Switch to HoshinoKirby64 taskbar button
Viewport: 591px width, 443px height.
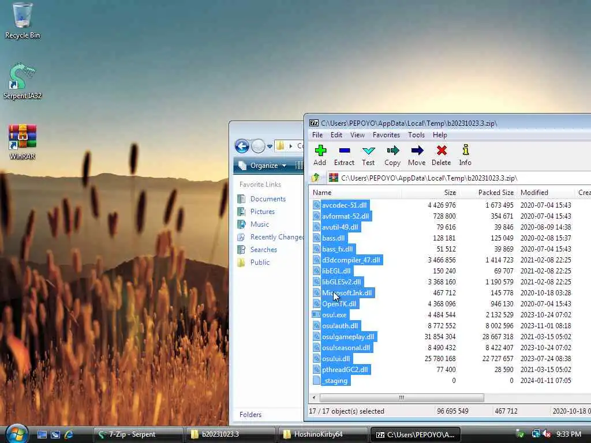click(323, 434)
